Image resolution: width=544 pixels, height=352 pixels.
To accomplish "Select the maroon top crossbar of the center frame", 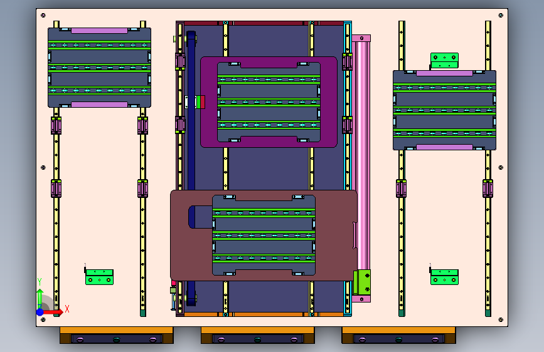I will [264, 23].
